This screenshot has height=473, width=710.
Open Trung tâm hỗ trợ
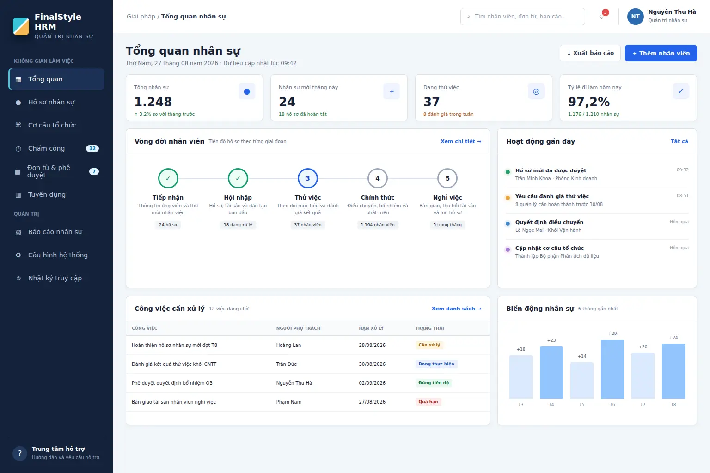click(x=56, y=453)
